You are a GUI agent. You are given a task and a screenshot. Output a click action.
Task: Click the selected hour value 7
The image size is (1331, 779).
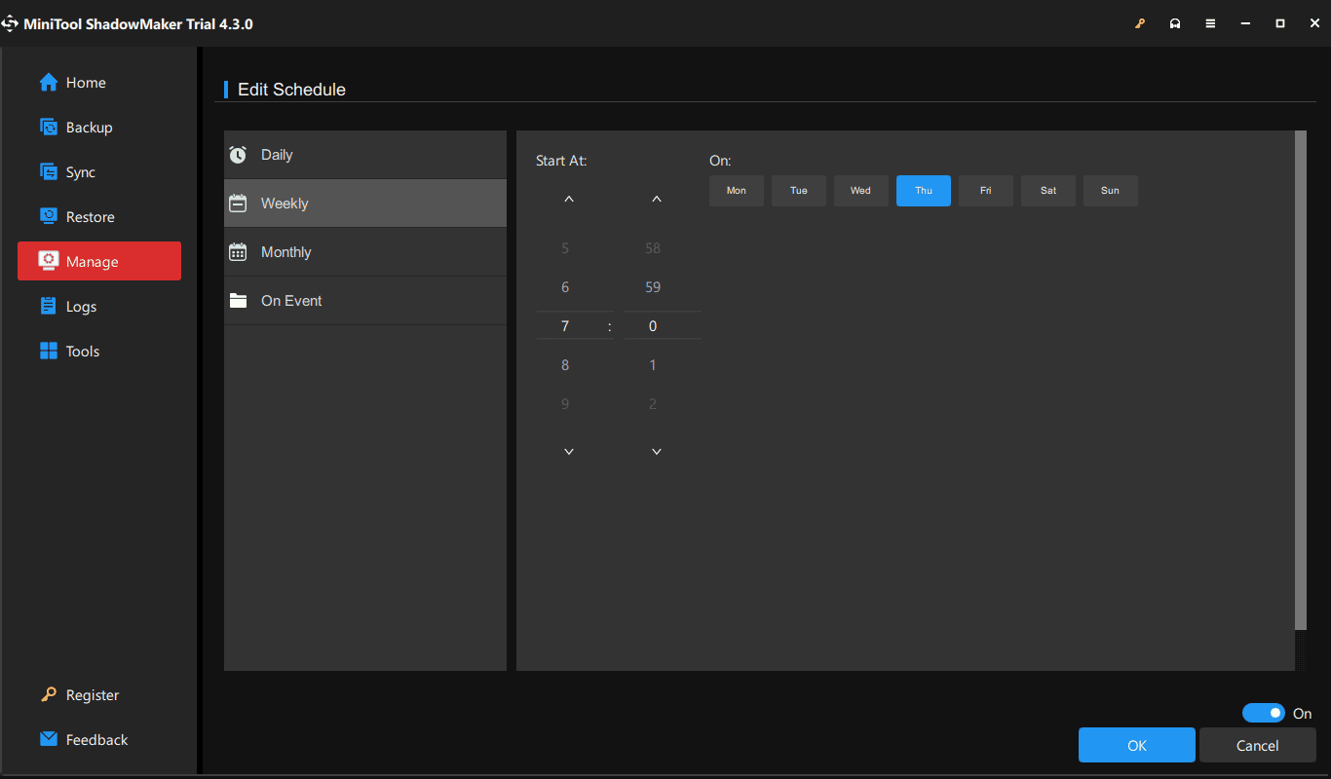(x=565, y=326)
